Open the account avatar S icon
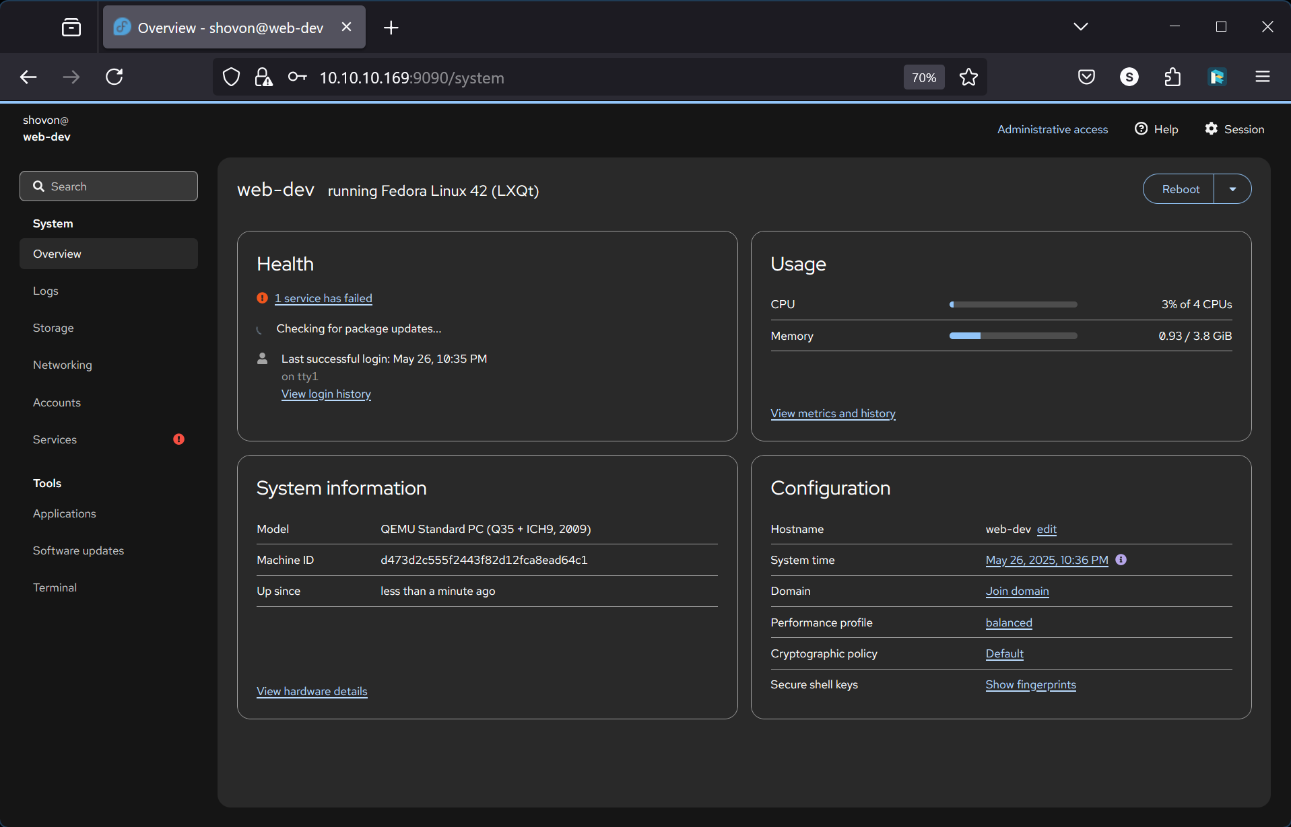1291x827 pixels. pyautogui.click(x=1129, y=77)
